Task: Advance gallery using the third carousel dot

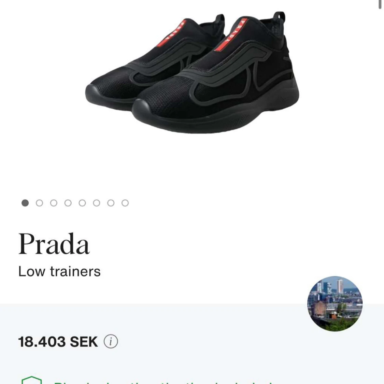Action: [54, 202]
